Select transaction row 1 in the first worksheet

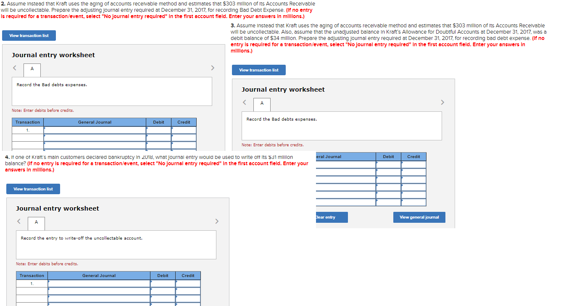[x=27, y=129]
